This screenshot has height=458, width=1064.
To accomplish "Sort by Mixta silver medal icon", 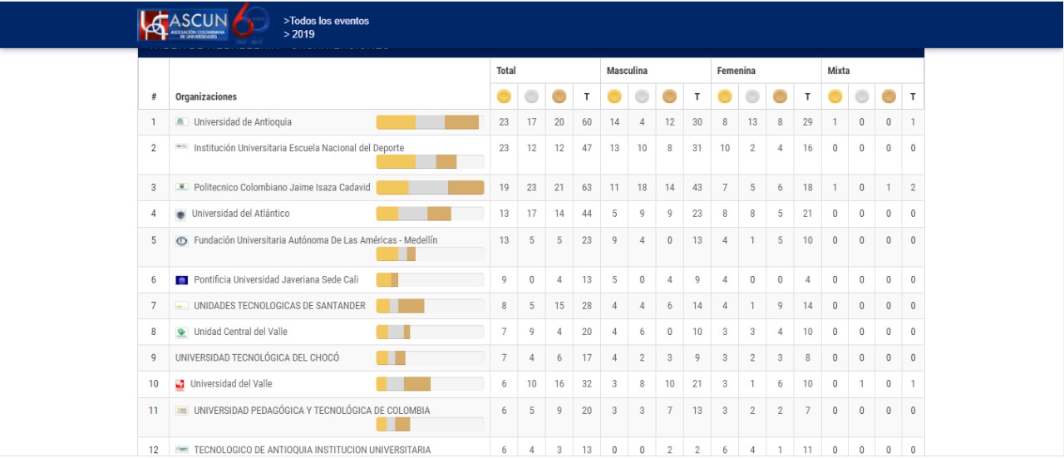I will [x=862, y=96].
